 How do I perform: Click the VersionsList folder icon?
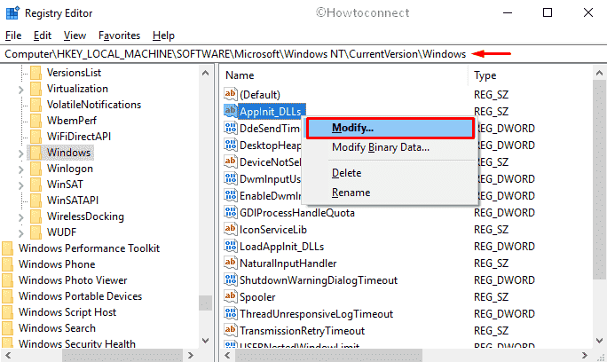[x=35, y=73]
